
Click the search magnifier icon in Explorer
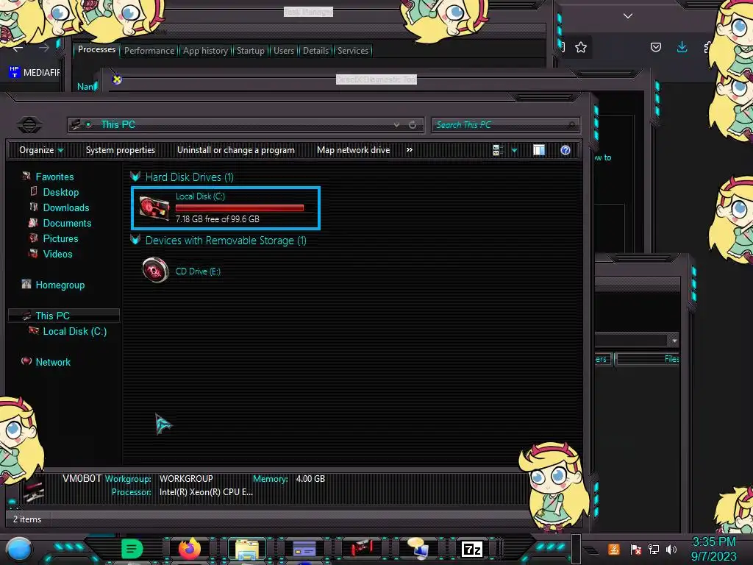pyautogui.click(x=571, y=125)
